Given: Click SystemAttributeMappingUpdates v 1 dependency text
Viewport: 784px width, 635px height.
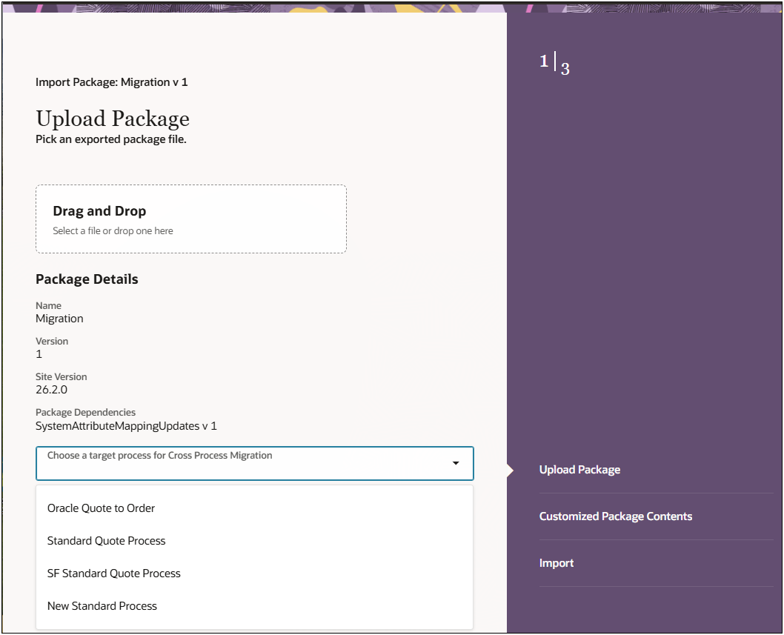Looking at the screenshot, I should (x=126, y=426).
